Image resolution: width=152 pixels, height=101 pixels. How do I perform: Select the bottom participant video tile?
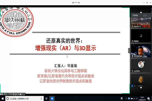[141, 80]
